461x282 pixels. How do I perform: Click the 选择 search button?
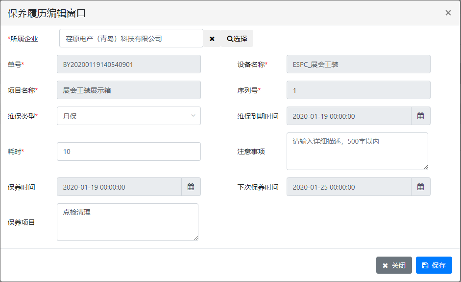coord(237,39)
